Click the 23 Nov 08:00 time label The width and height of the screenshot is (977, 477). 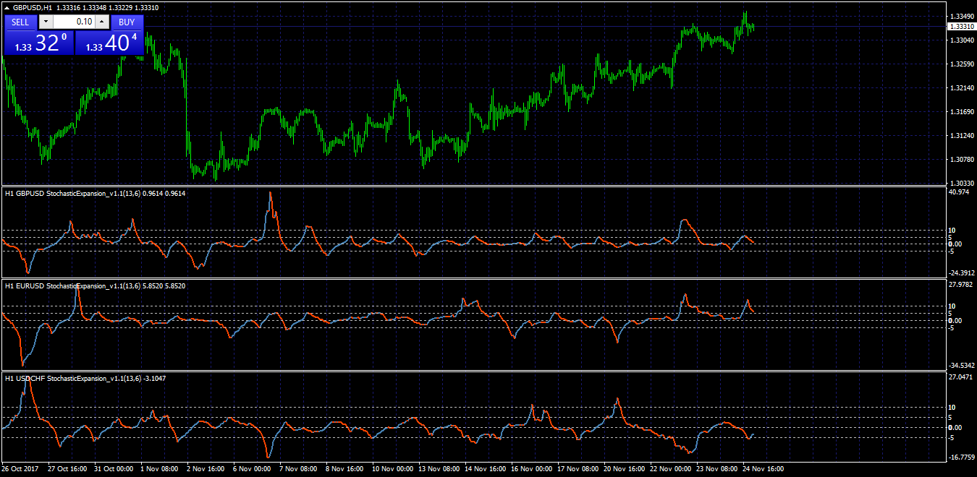[x=717, y=468]
